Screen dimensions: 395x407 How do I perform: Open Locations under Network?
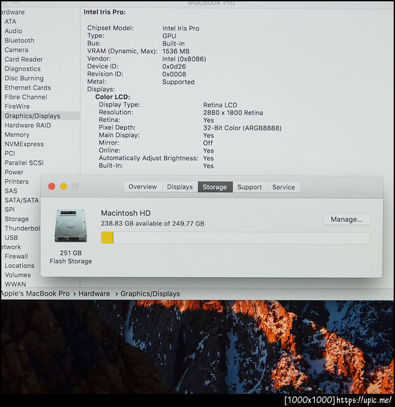point(20,265)
